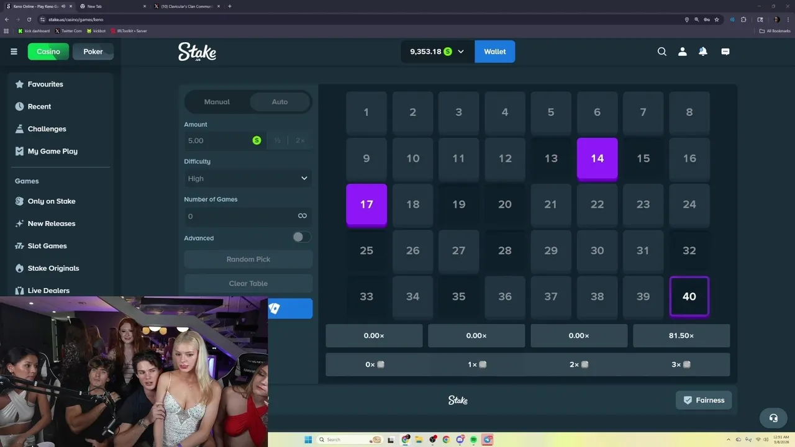The width and height of the screenshot is (795, 447).
Task: Expand the balance currency dropdown arrow
Action: click(x=461, y=52)
